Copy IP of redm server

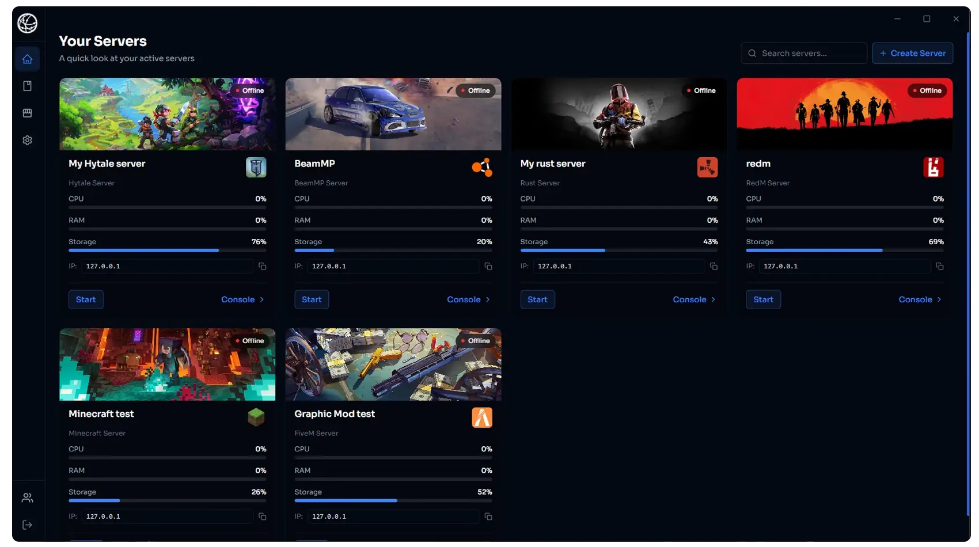940,267
